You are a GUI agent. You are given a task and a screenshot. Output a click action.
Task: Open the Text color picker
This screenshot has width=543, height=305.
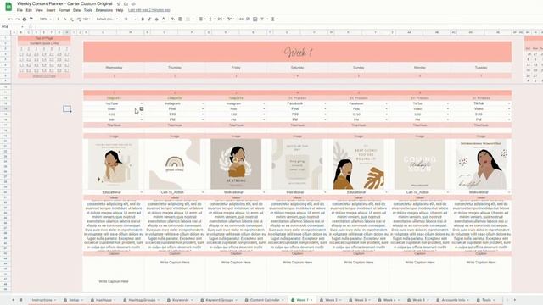pos(164,19)
